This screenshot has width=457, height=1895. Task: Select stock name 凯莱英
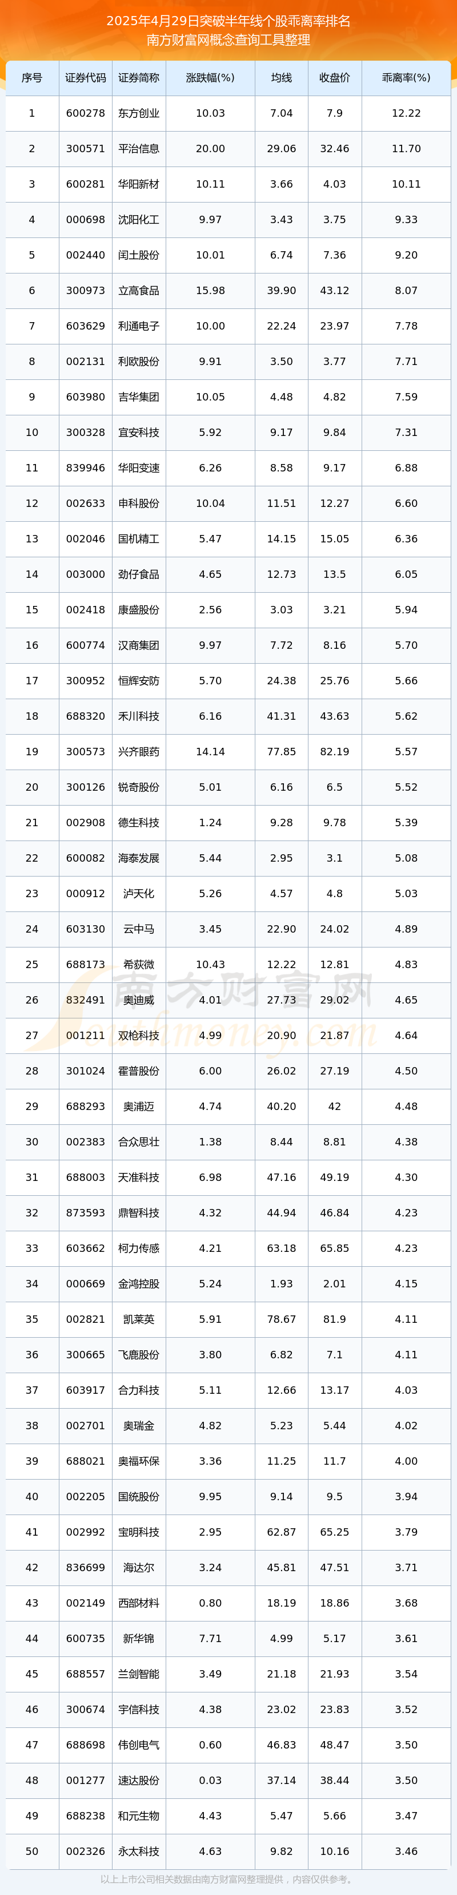pos(139,1320)
